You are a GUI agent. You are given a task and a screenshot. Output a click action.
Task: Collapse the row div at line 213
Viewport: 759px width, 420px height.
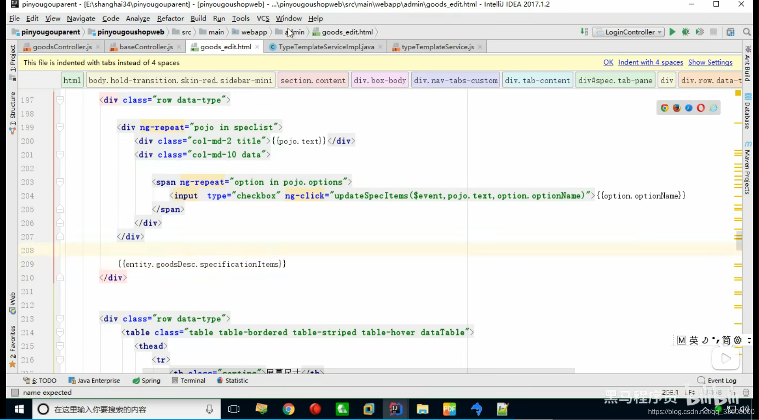point(60,319)
